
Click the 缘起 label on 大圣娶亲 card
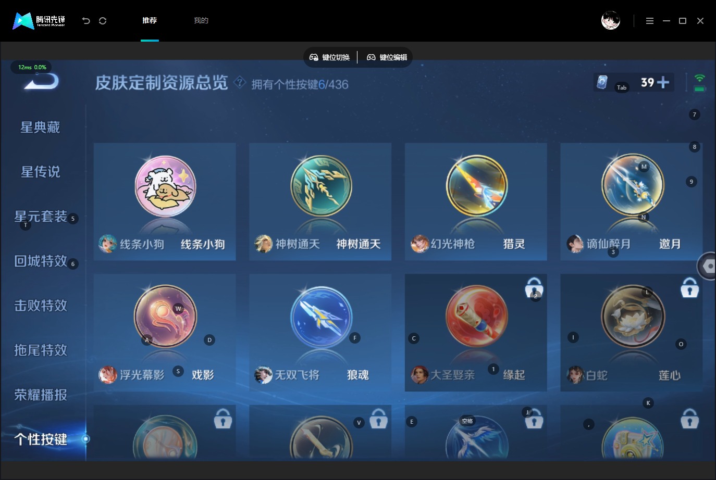tap(514, 375)
